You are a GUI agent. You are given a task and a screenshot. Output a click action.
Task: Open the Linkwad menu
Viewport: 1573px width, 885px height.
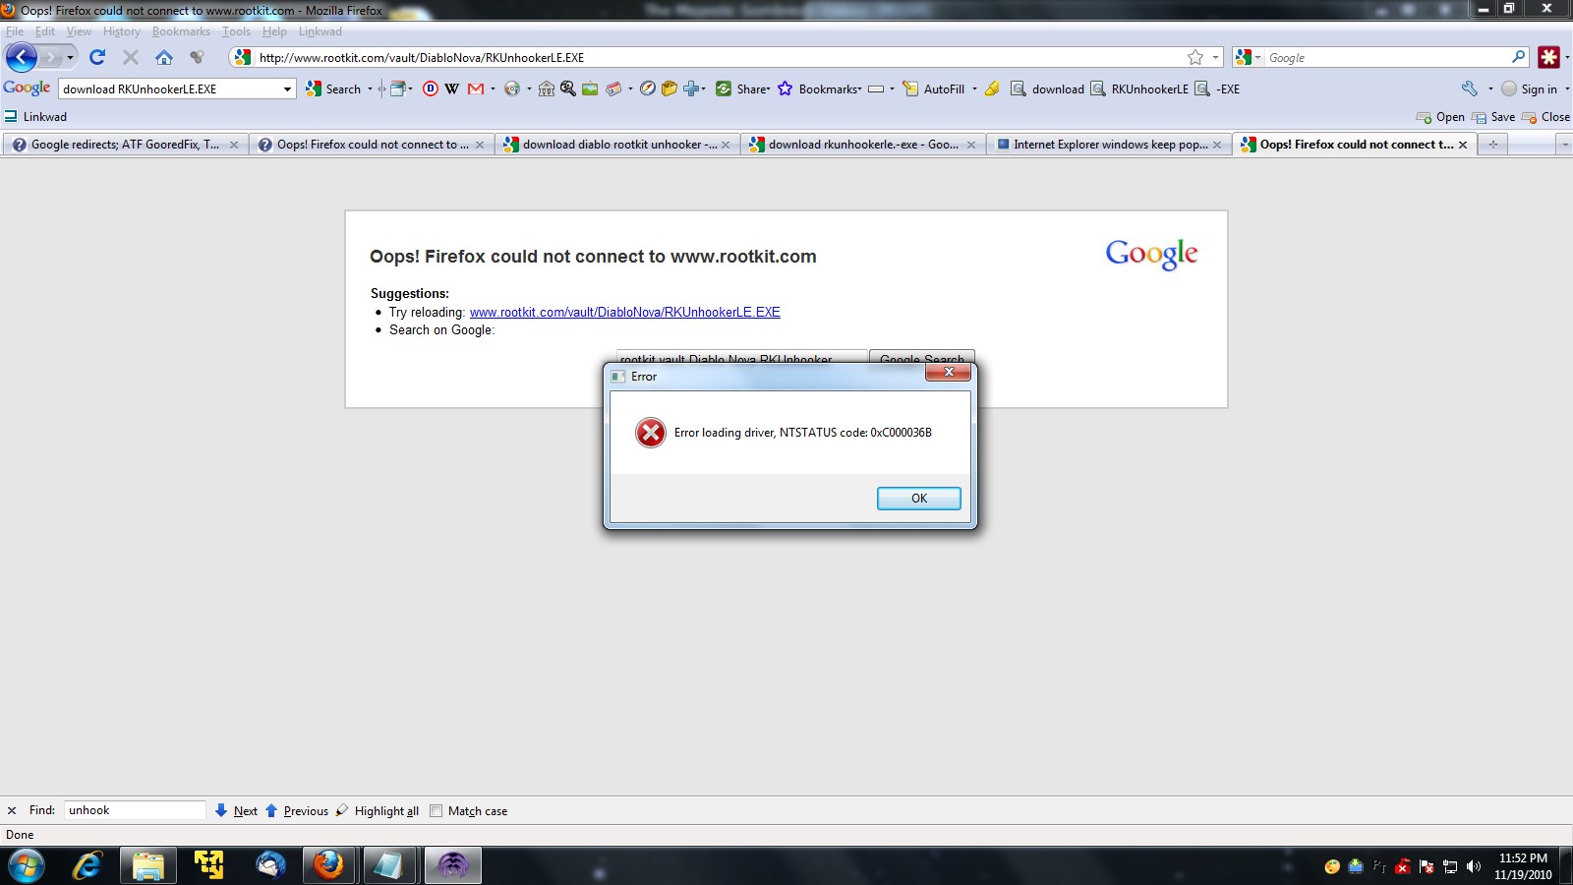(x=320, y=31)
